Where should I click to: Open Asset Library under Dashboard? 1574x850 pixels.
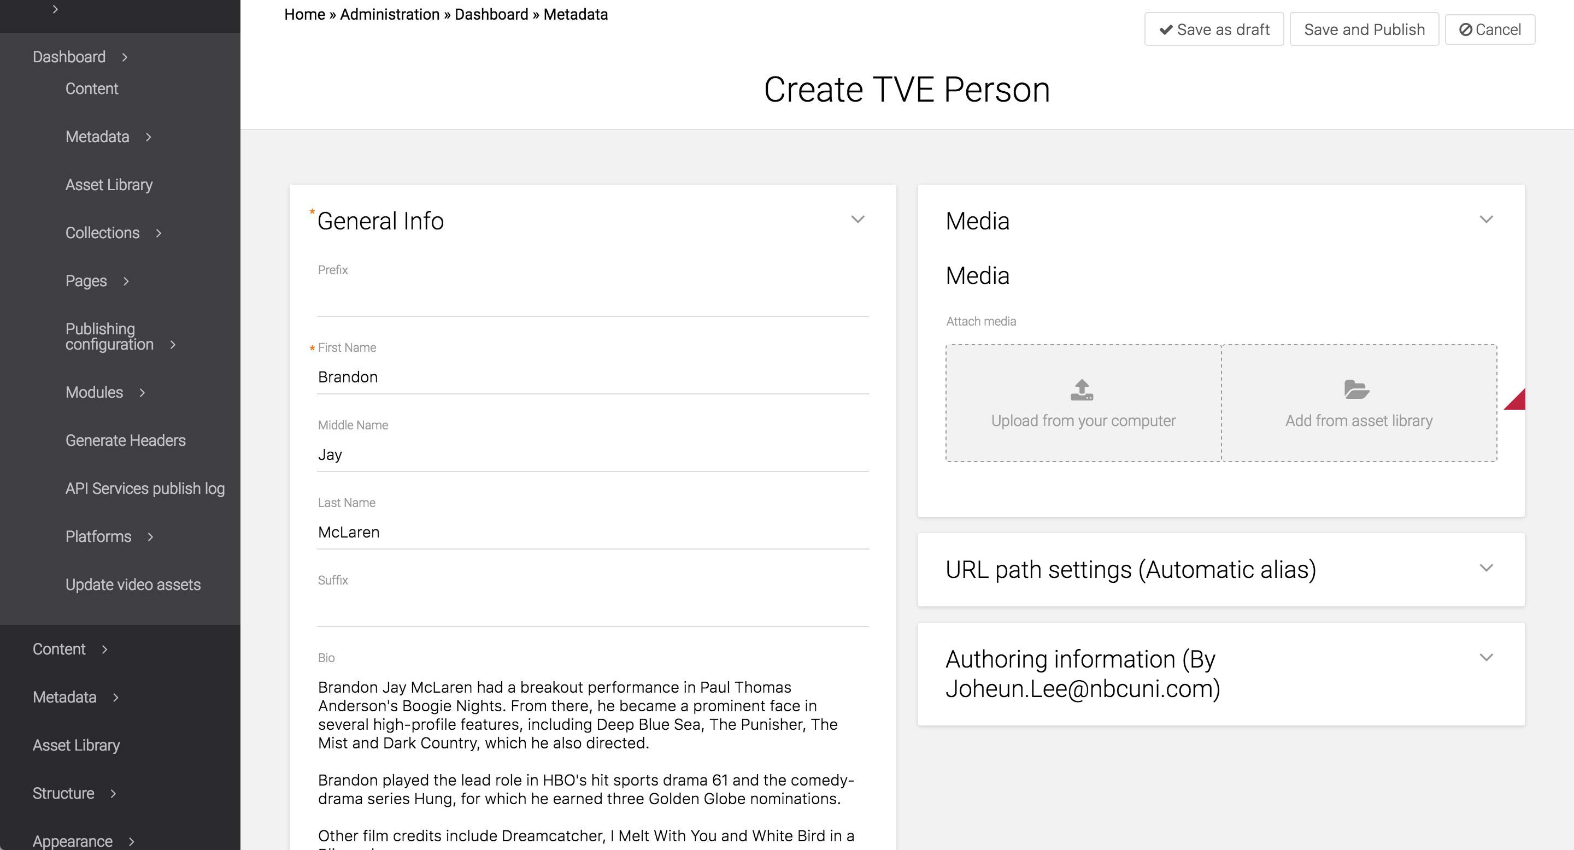(x=109, y=185)
